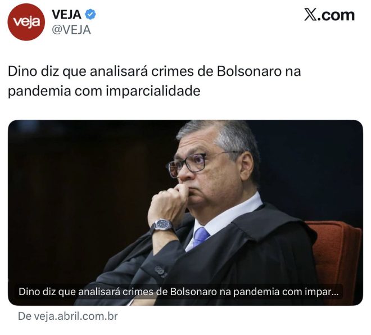Image resolution: width=371 pixels, height=335 pixels.
Task: Open the article preview photo card
Action: point(185,212)
